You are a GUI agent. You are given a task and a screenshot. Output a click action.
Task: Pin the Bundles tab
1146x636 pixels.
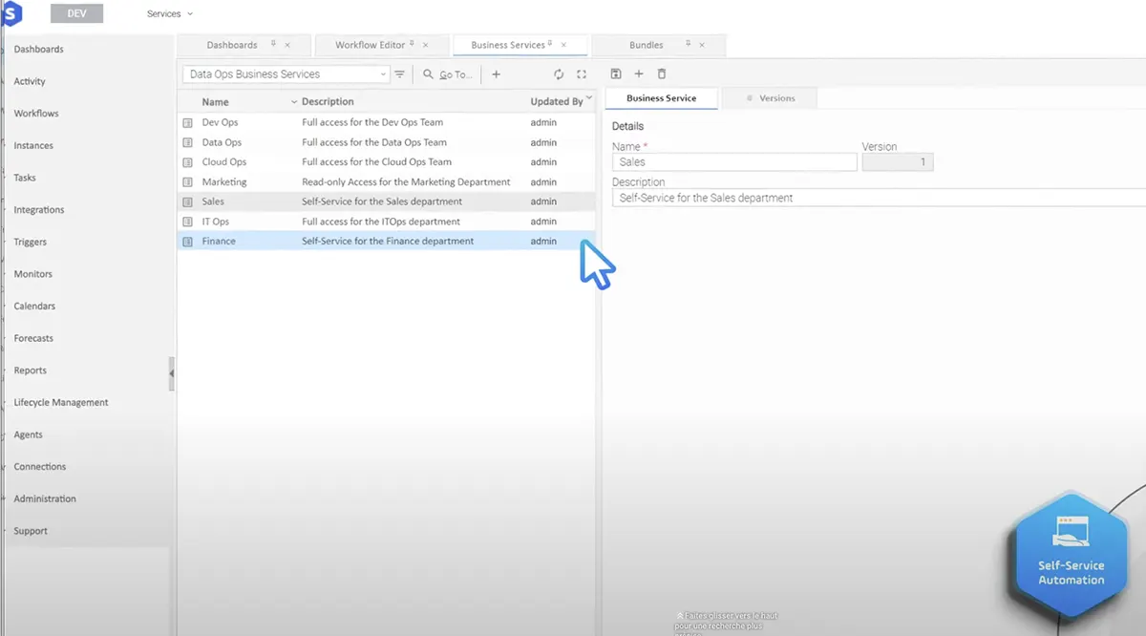[688, 44]
